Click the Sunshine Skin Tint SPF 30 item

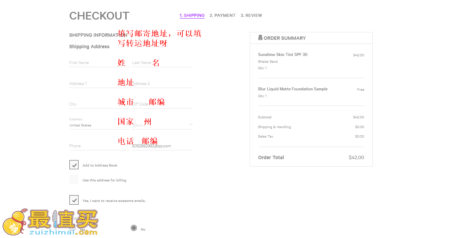(283, 55)
